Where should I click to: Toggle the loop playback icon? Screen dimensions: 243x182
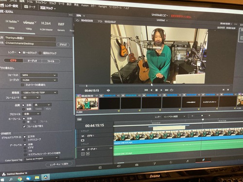coord(172,90)
